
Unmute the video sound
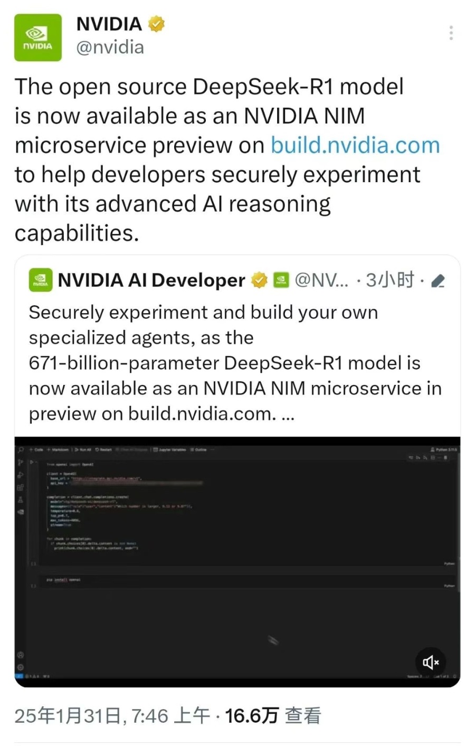click(x=431, y=663)
